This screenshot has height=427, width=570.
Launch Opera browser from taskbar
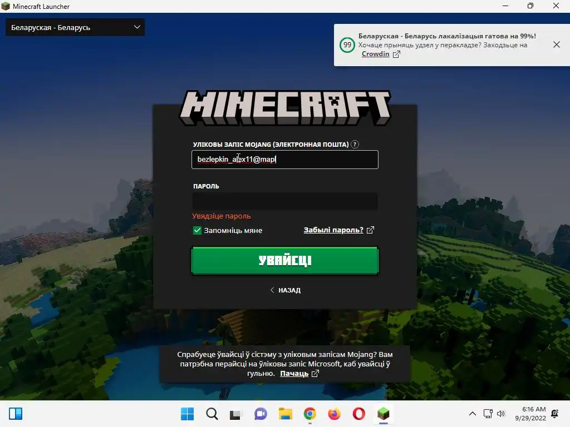pyautogui.click(x=359, y=414)
